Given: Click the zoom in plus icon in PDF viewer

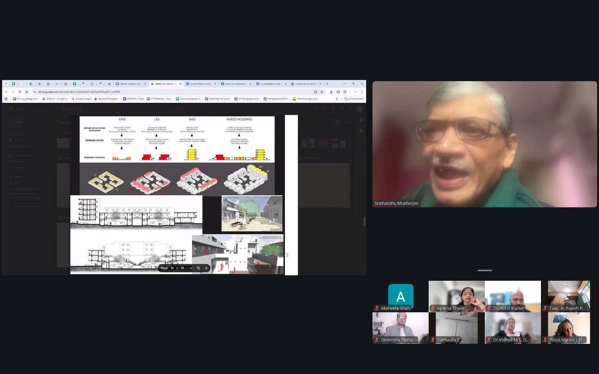Looking at the screenshot, I should pyautogui.click(x=206, y=268).
